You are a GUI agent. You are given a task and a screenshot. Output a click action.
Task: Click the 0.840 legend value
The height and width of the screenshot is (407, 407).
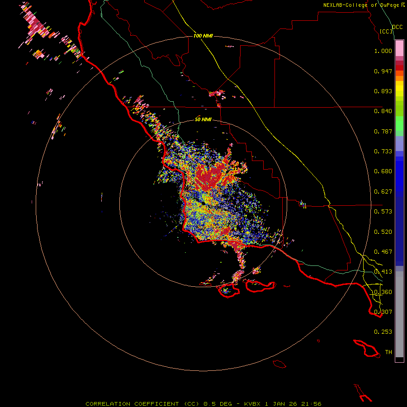pyautogui.click(x=383, y=111)
